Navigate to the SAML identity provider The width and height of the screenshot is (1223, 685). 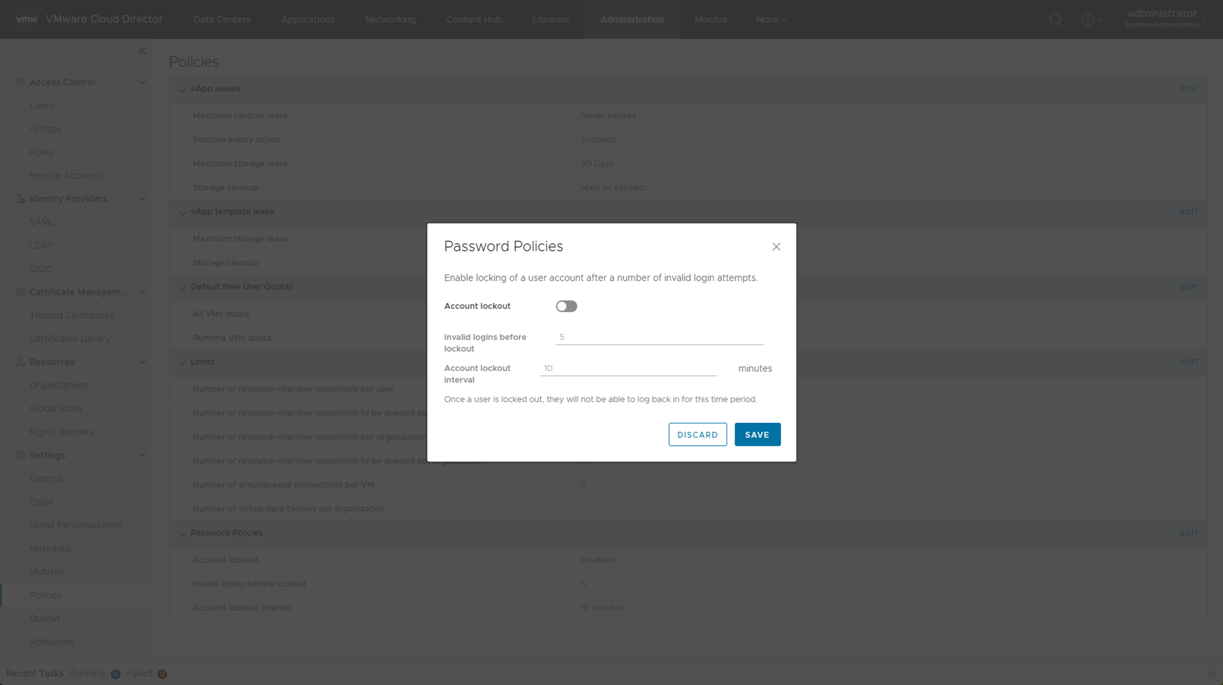[41, 222]
